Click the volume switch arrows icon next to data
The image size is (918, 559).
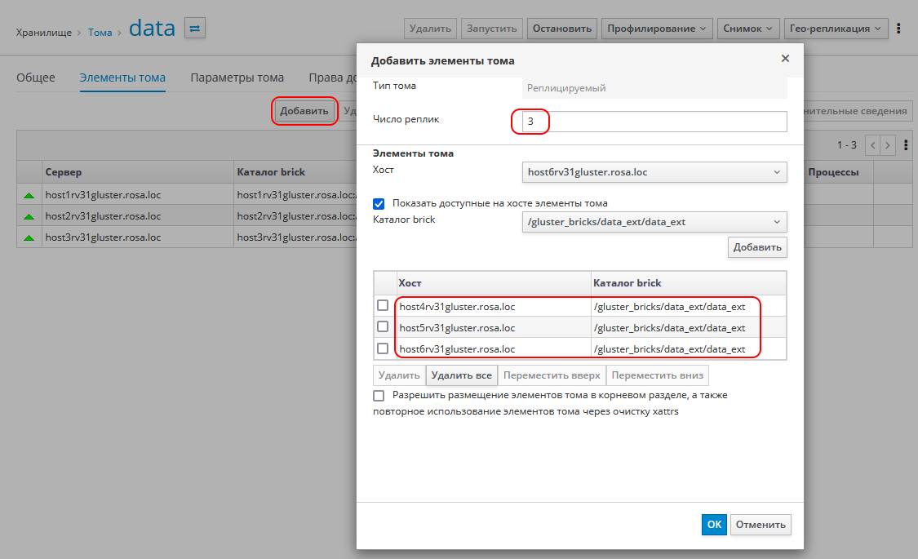click(x=195, y=29)
